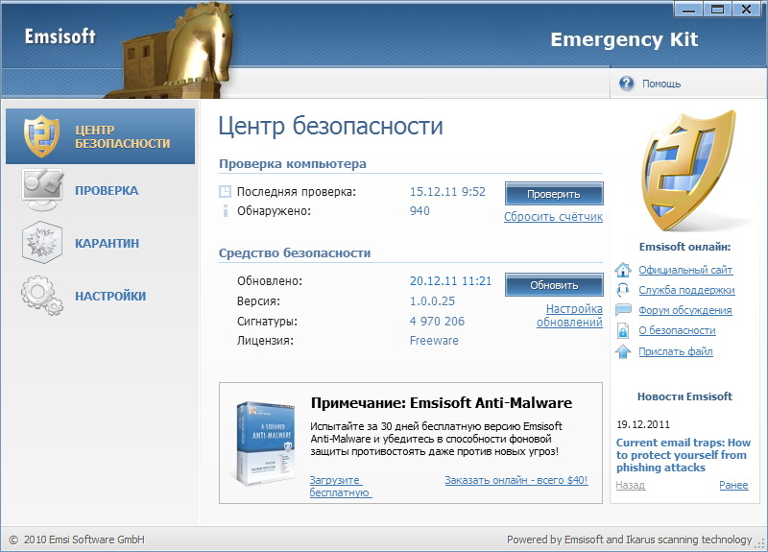Click the quarantine hexagon icon beside Карантин
The image size is (768, 552).
point(42,243)
